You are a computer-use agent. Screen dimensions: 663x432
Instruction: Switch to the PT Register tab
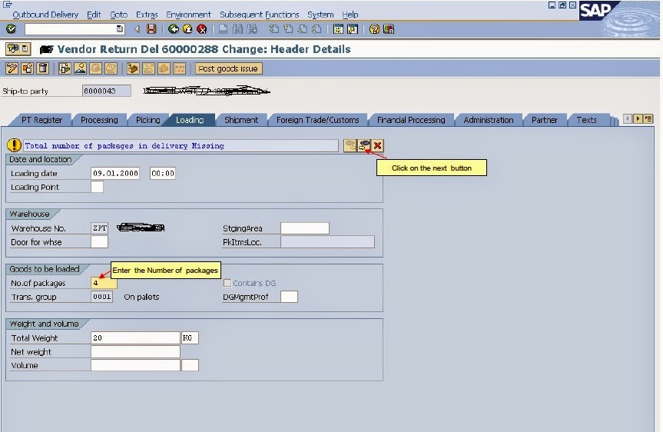coord(41,120)
